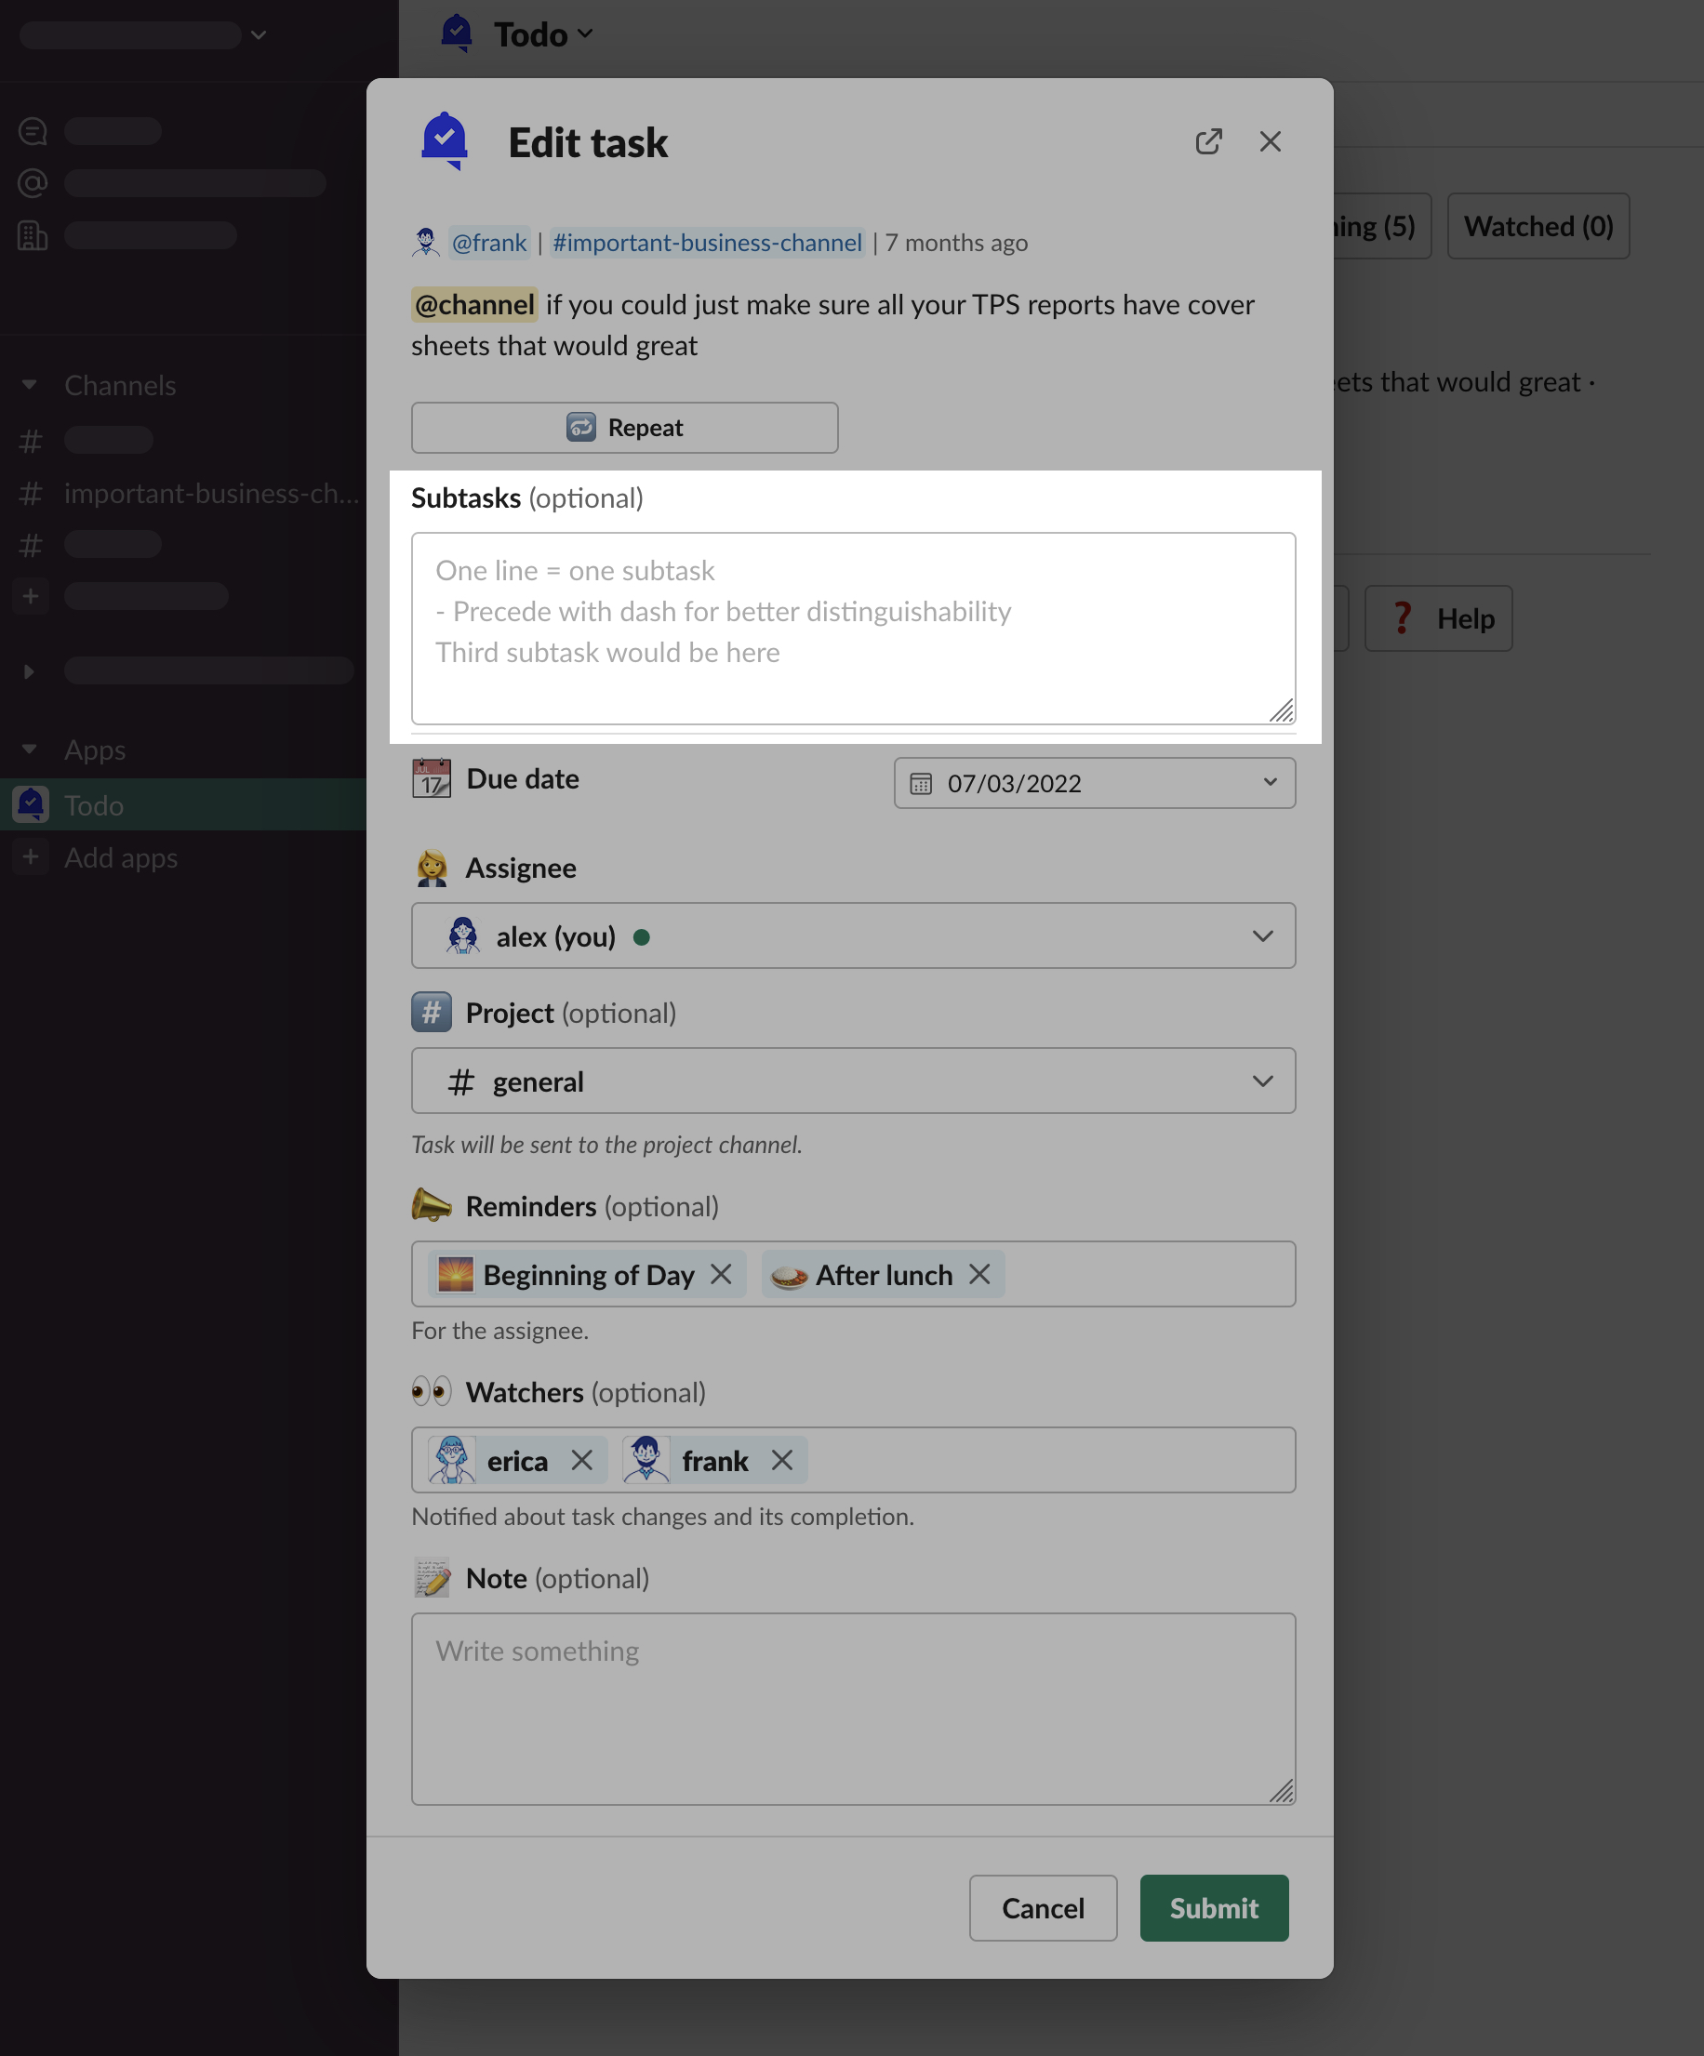This screenshot has width=1704, height=2056.
Task: Submit the edited task
Action: pos(1214,1907)
